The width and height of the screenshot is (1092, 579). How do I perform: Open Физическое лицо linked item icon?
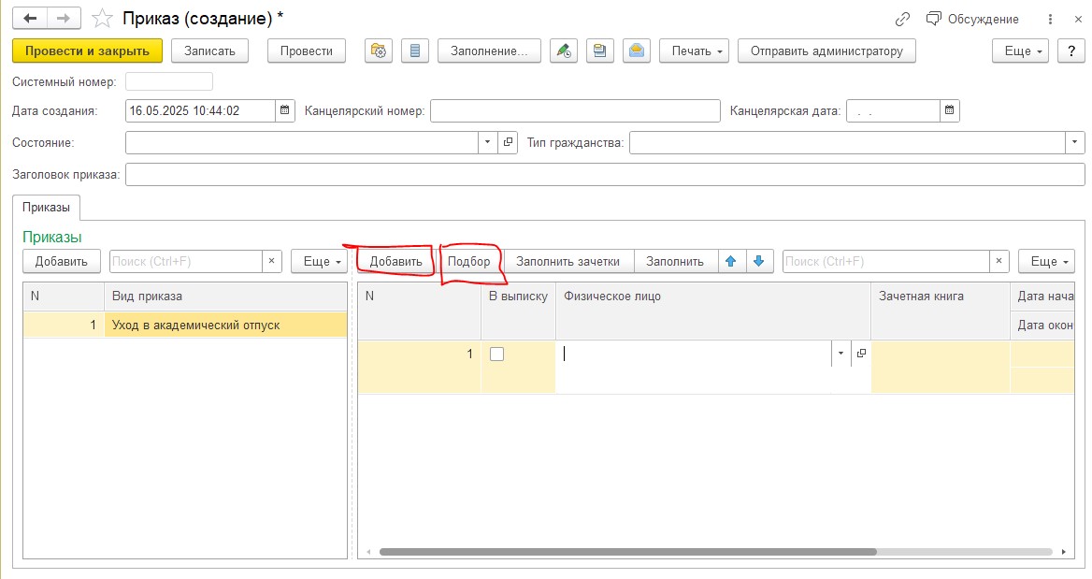coord(861,354)
